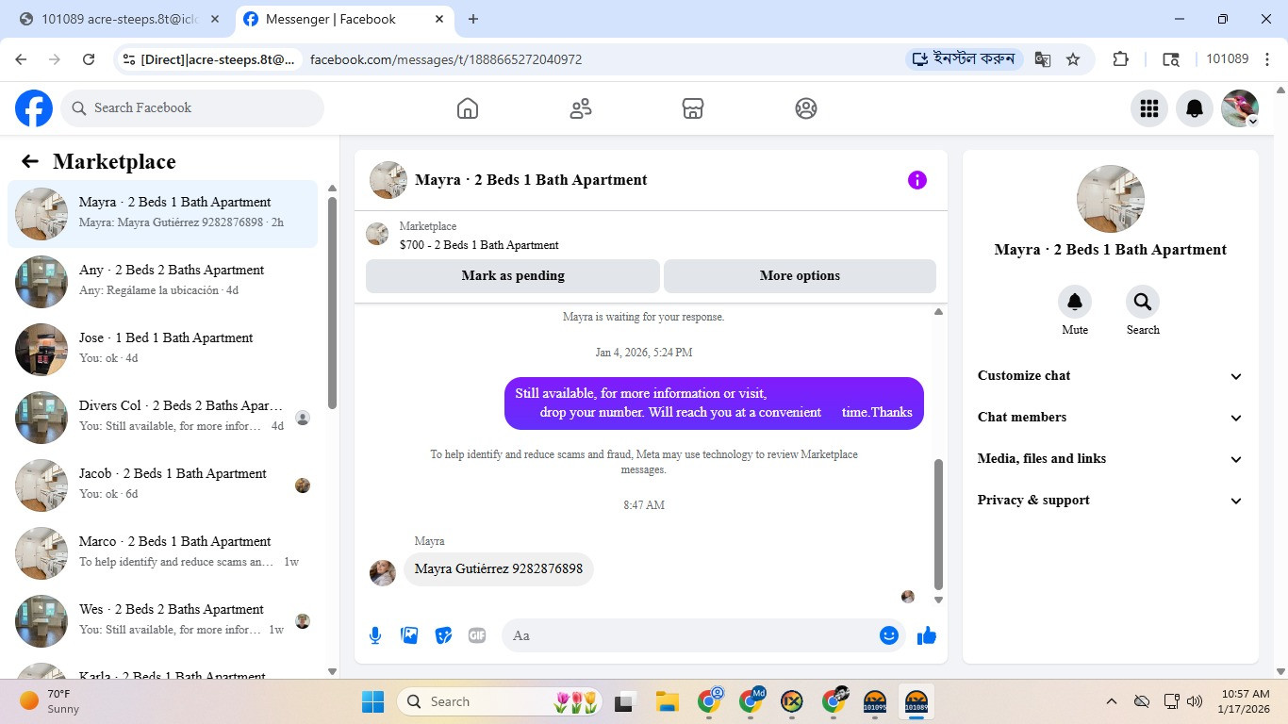The image size is (1288, 724).
Task: Expand the Privacy & support section
Action: pyautogui.click(x=1111, y=501)
